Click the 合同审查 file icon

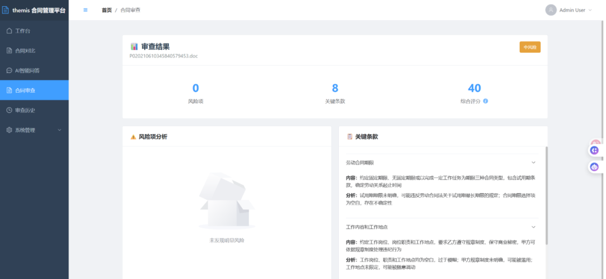[10, 90]
